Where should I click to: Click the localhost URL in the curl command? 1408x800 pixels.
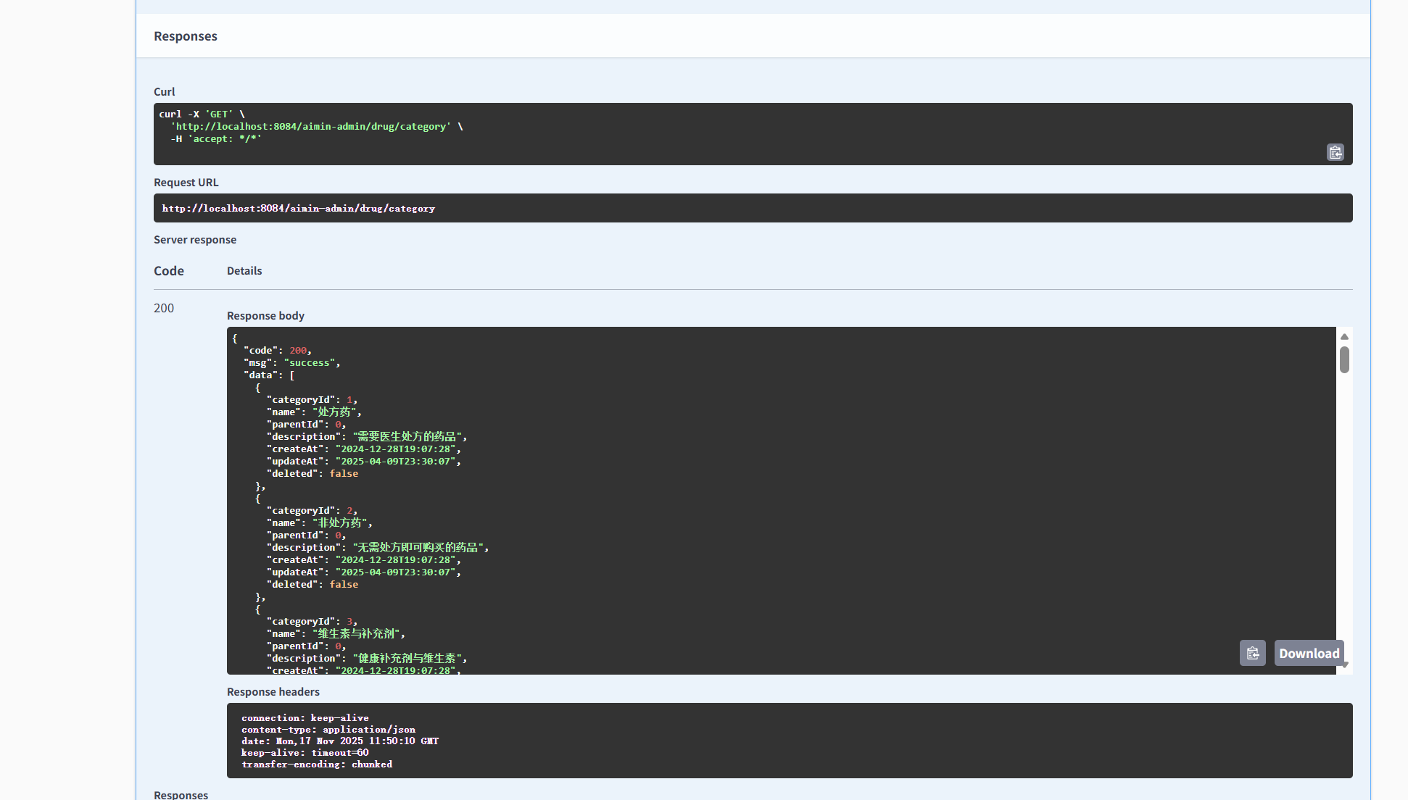click(x=310, y=127)
